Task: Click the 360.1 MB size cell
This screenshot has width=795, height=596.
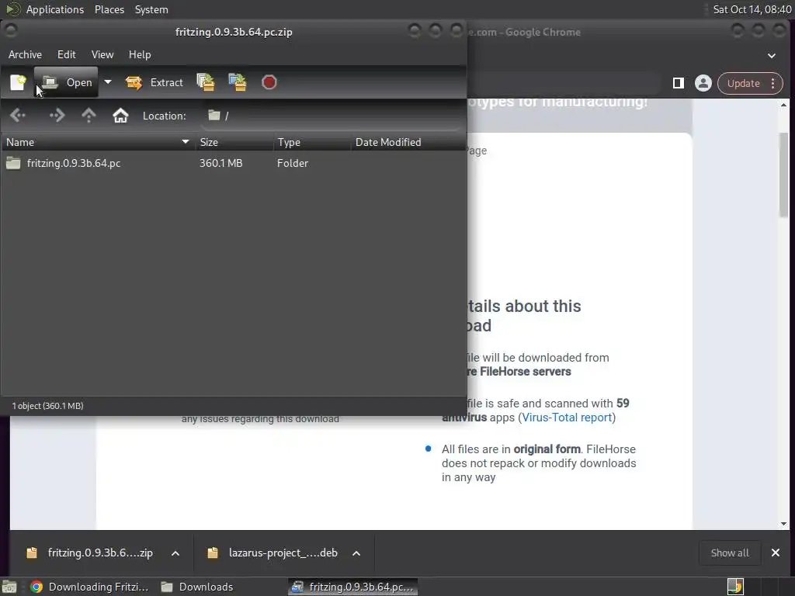Action: (x=220, y=163)
